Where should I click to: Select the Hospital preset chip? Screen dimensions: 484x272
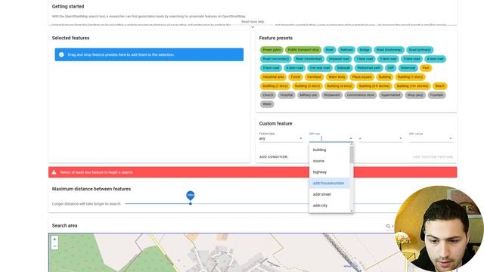pyautogui.click(x=286, y=95)
